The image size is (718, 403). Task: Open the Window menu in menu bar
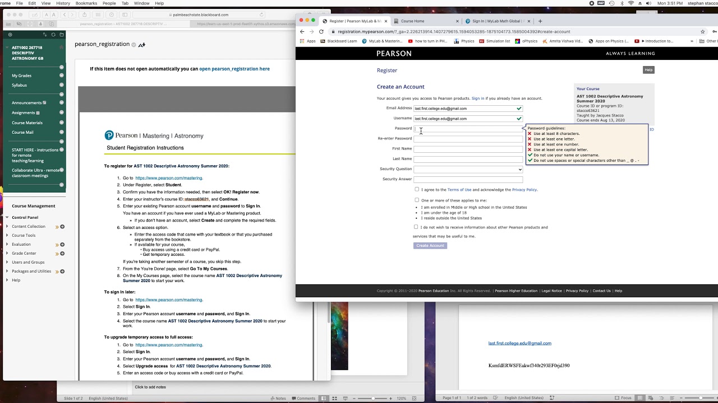coord(141,3)
